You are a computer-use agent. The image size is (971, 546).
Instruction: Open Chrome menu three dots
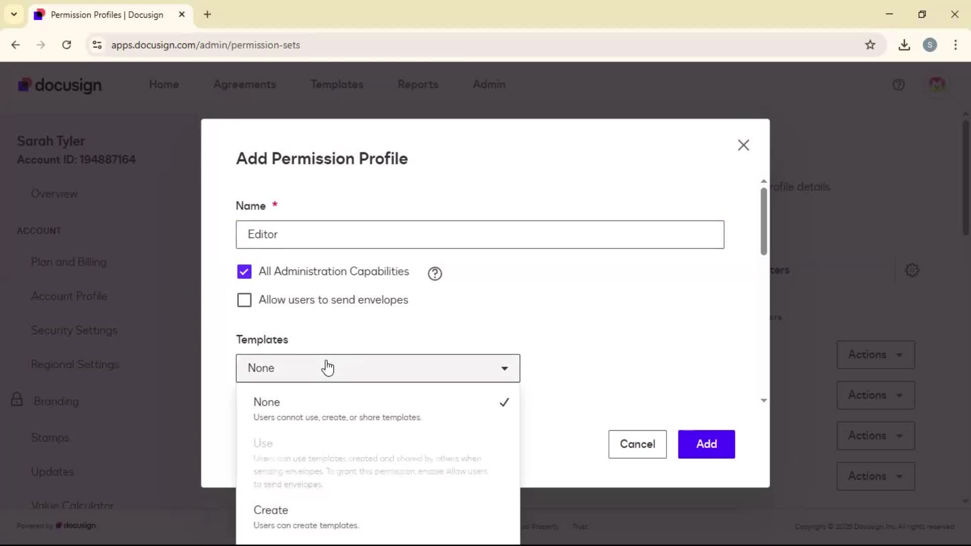[955, 45]
